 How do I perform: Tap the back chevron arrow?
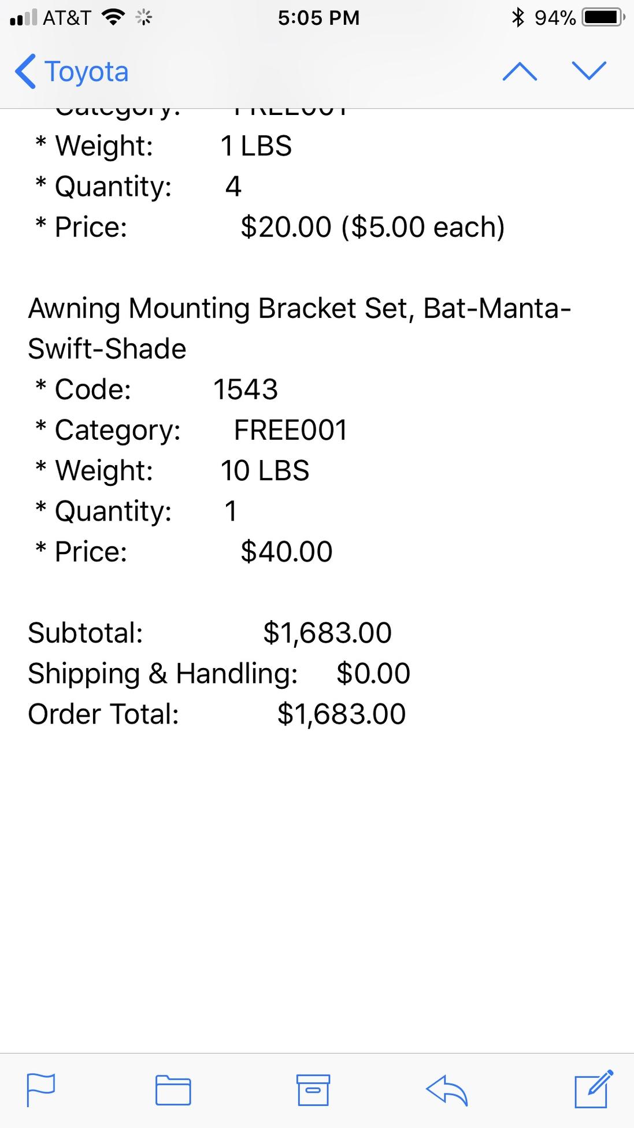point(25,72)
